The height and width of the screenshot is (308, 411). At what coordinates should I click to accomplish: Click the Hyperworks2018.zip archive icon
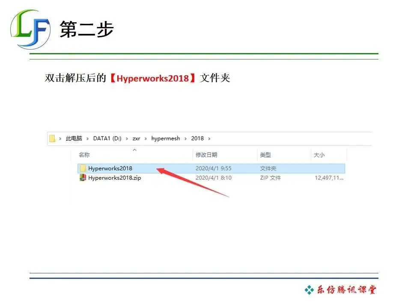pos(83,178)
